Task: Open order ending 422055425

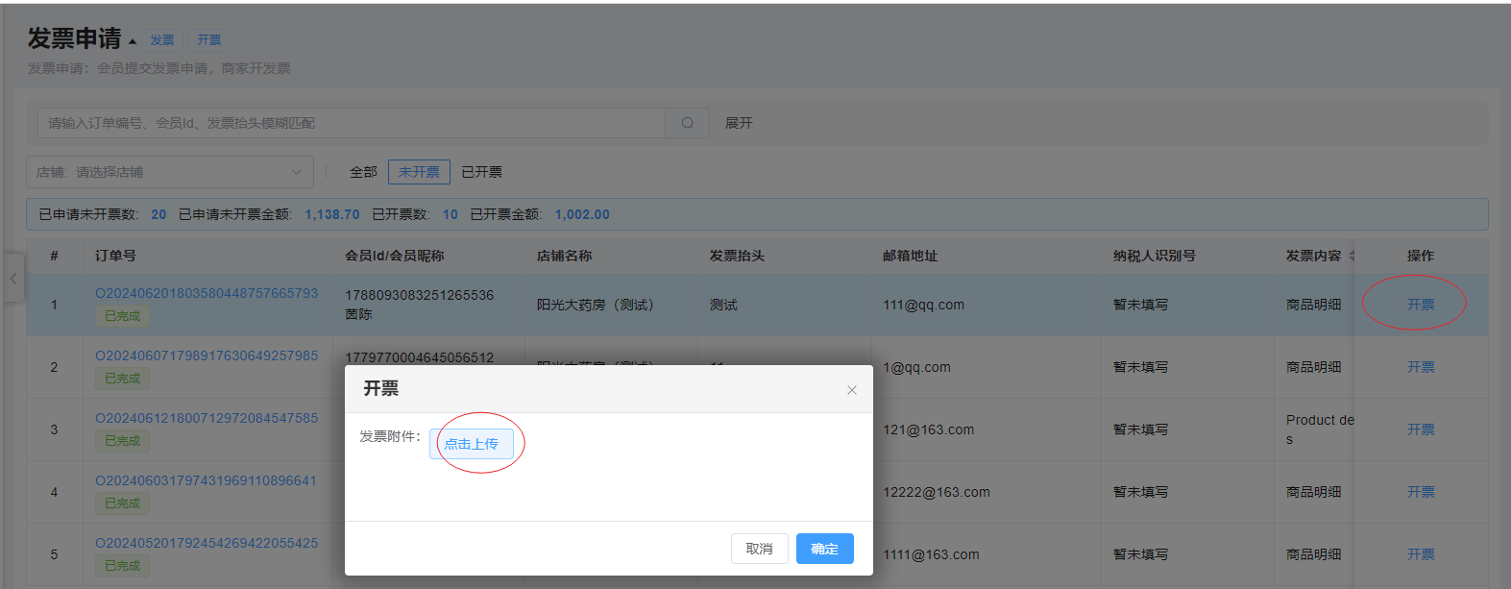Action: click(x=207, y=543)
